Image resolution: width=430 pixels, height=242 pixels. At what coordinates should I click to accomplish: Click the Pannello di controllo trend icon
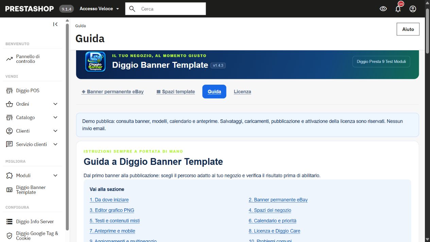point(10,59)
